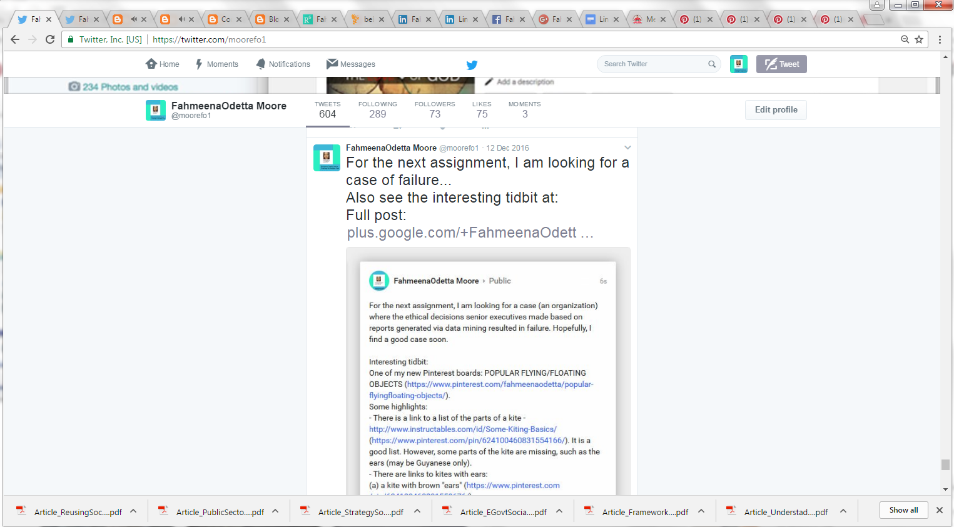Open Article_StrategySo....pdf download

(x=360, y=512)
